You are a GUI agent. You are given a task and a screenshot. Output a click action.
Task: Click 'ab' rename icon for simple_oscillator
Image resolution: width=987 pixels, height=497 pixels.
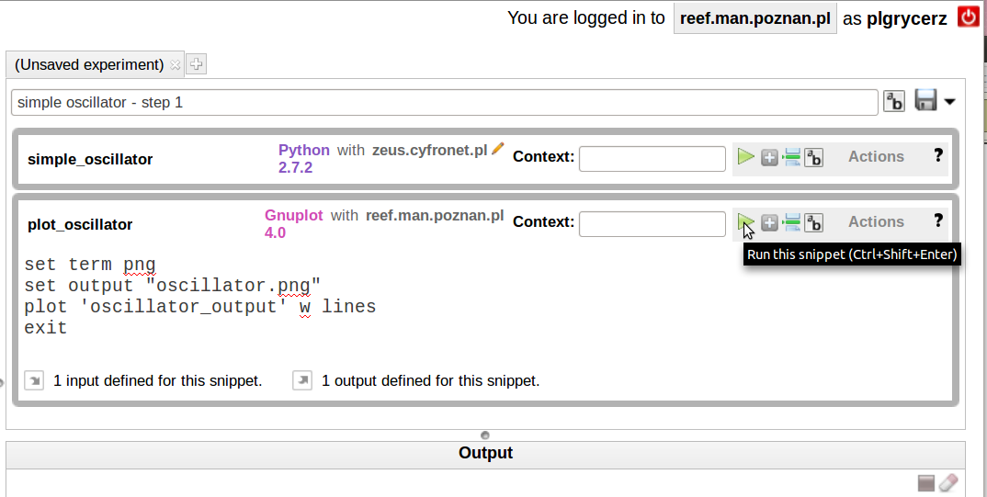point(814,157)
